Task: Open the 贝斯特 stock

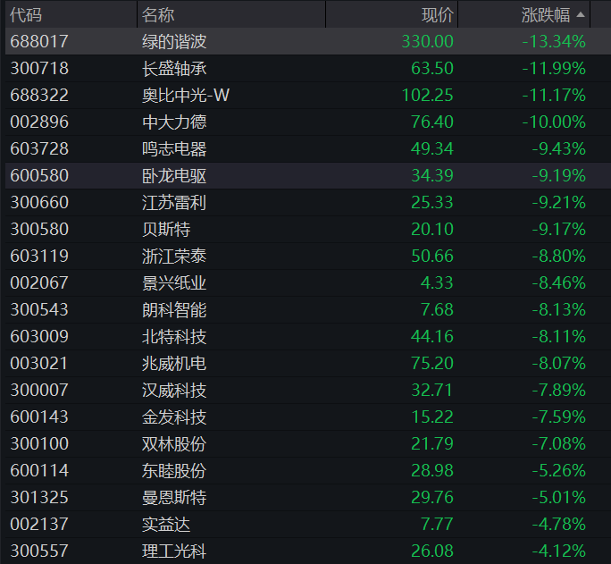Action: click(x=166, y=230)
